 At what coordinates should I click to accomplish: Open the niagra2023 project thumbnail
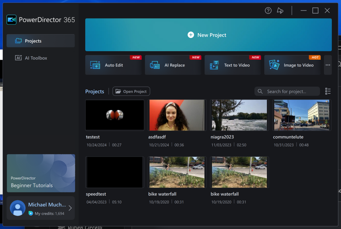pyautogui.click(x=239, y=115)
